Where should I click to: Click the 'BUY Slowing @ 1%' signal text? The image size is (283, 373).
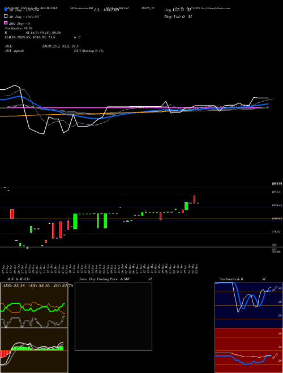pyautogui.click(x=89, y=51)
